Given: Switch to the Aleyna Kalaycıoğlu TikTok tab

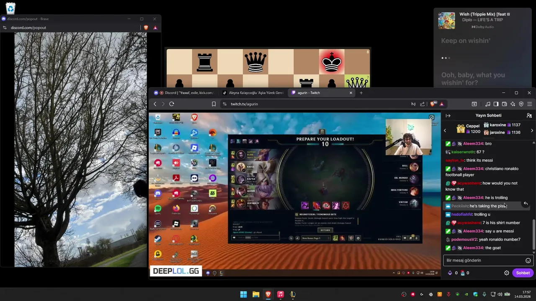Looking at the screenshot, I should point(253,93).
